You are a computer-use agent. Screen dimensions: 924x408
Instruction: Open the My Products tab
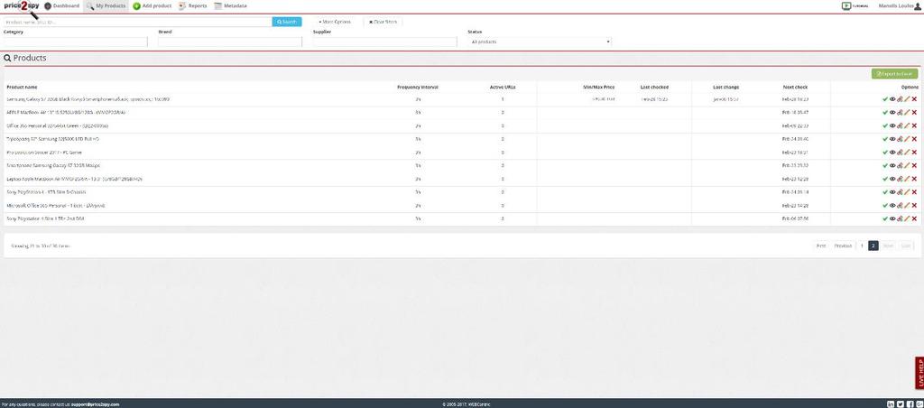point(106,6)
